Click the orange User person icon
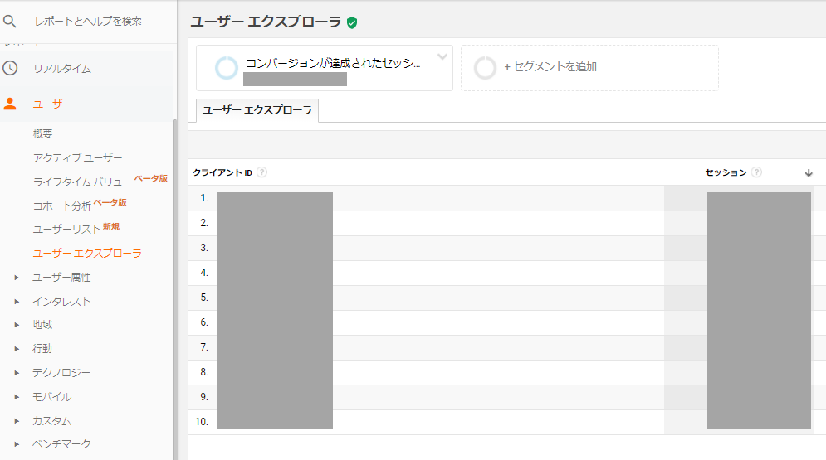 coord(10,104)
